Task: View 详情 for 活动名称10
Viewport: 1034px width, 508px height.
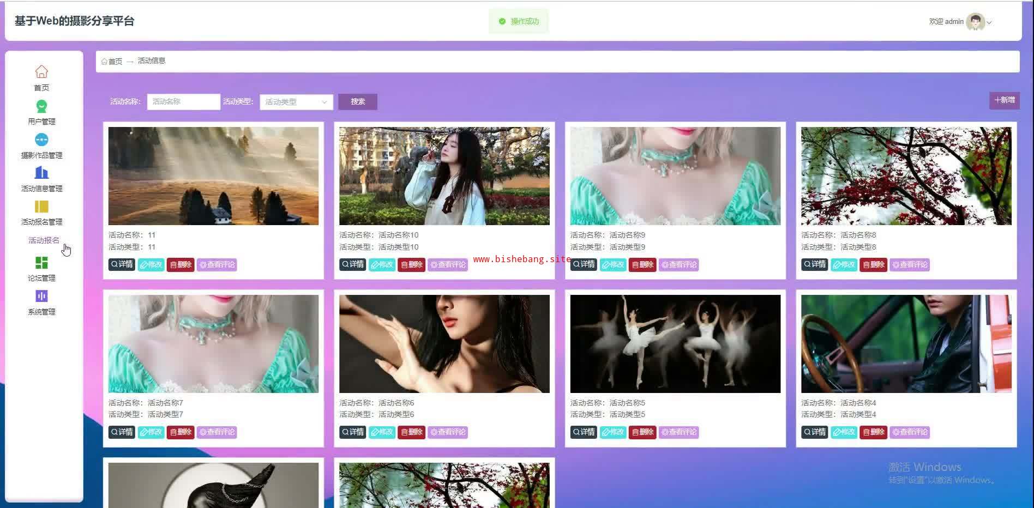Action: point(352,265)
